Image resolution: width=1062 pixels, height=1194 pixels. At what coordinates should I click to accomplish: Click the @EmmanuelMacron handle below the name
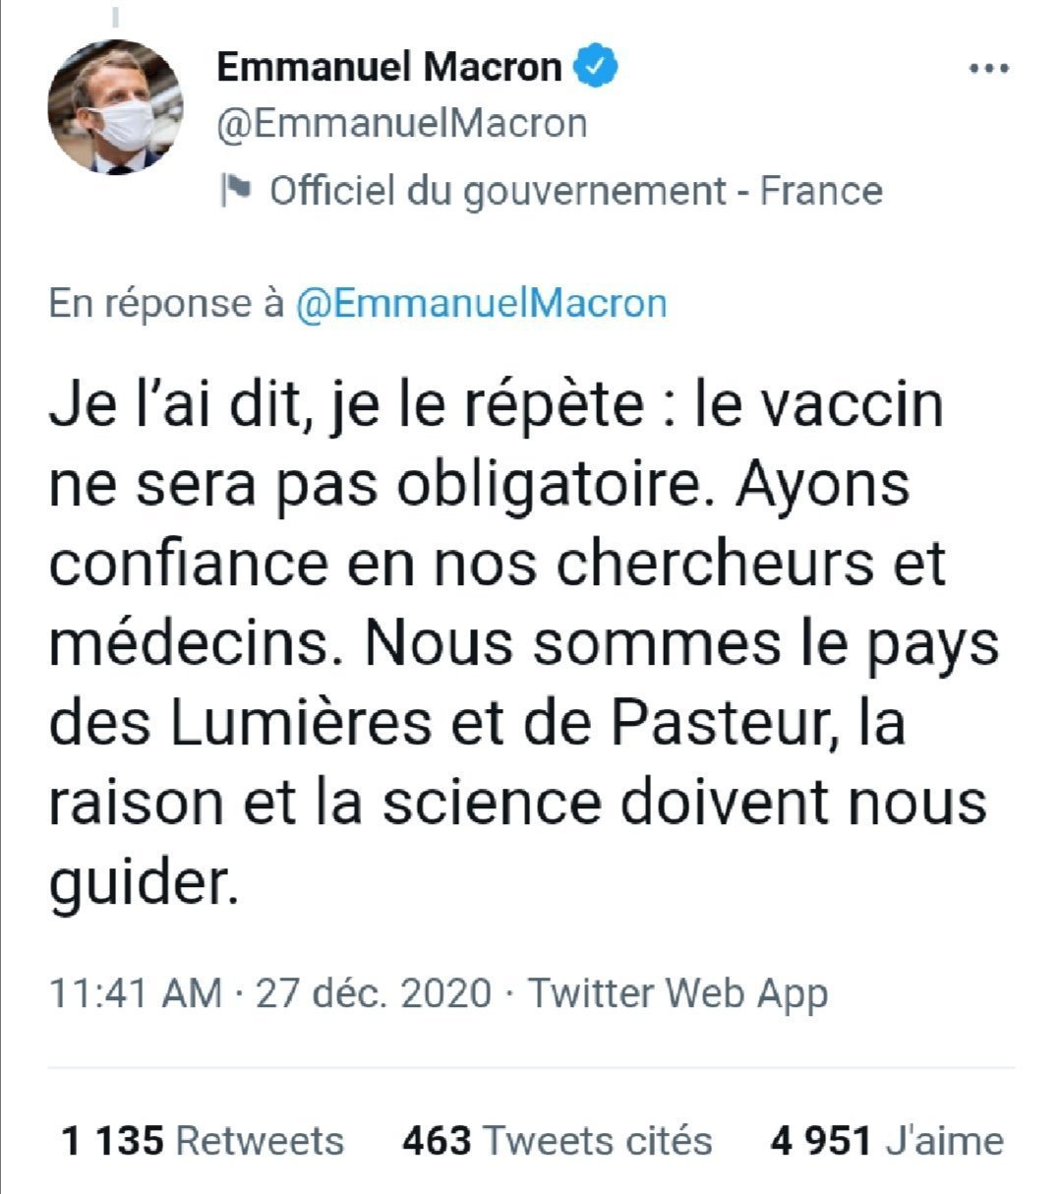coord(401,124)
